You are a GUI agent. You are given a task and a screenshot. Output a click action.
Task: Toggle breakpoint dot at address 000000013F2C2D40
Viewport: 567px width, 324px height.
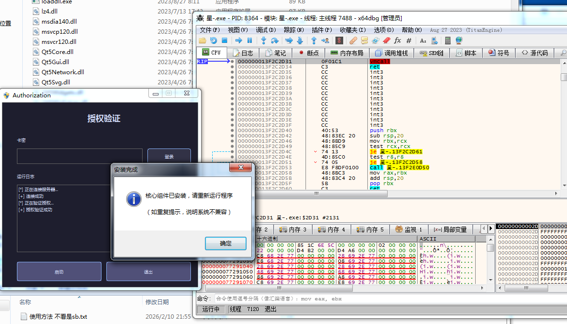tap(233, 131)
